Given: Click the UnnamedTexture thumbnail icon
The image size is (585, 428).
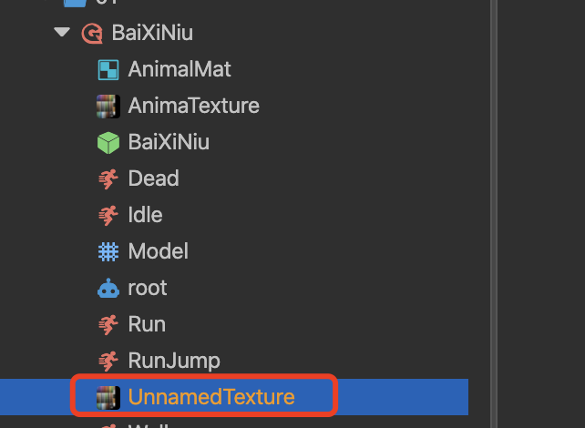Looking at the screenshot, I should coord(108,397).
